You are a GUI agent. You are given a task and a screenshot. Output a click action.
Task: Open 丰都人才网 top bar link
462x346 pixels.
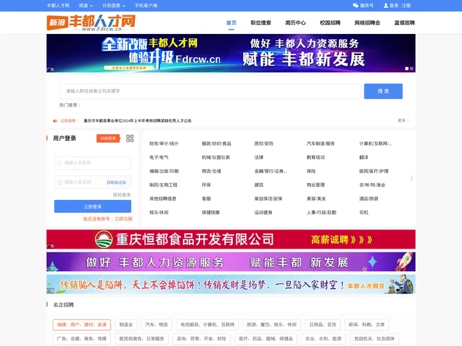[x=58, y=6]
